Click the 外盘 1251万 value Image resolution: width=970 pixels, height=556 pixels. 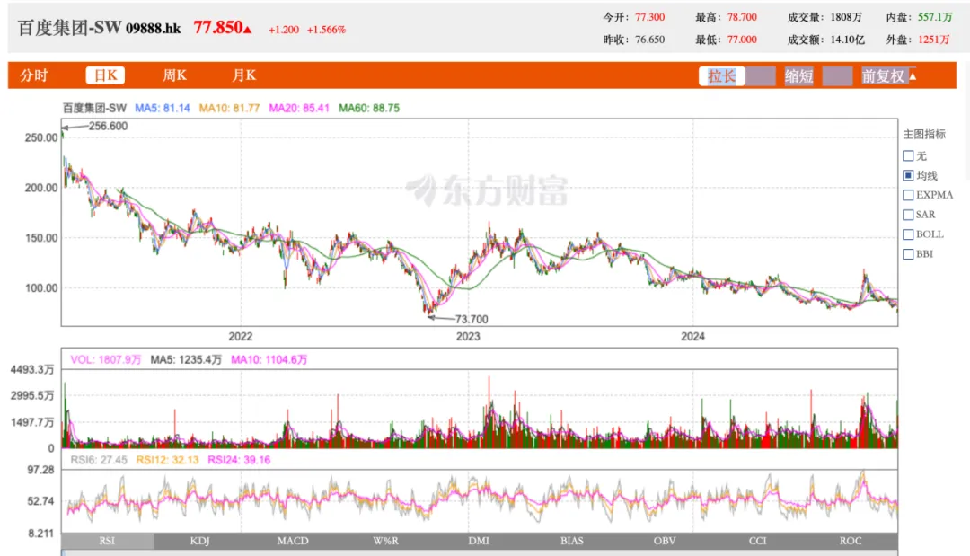(x=933, y=40)
